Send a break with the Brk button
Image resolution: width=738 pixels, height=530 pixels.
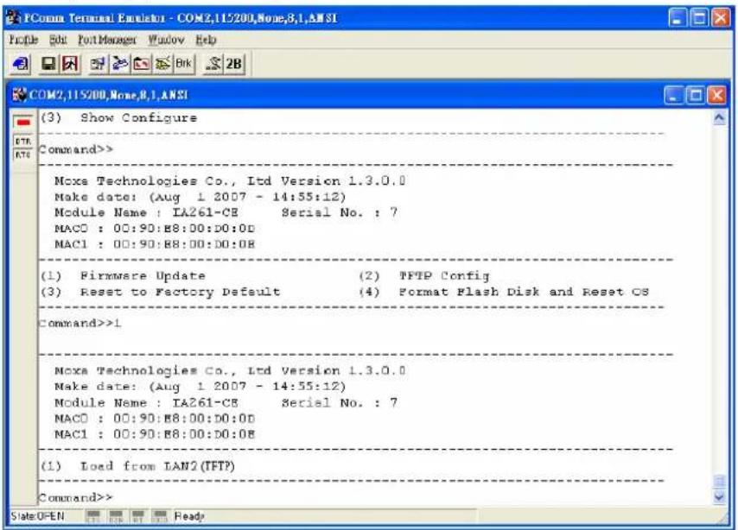[x=183, y=64]
